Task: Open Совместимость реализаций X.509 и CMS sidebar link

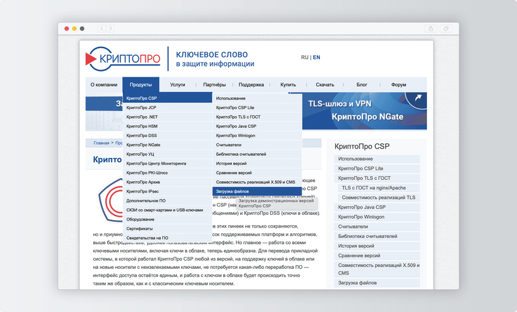Action: point(377,269)
